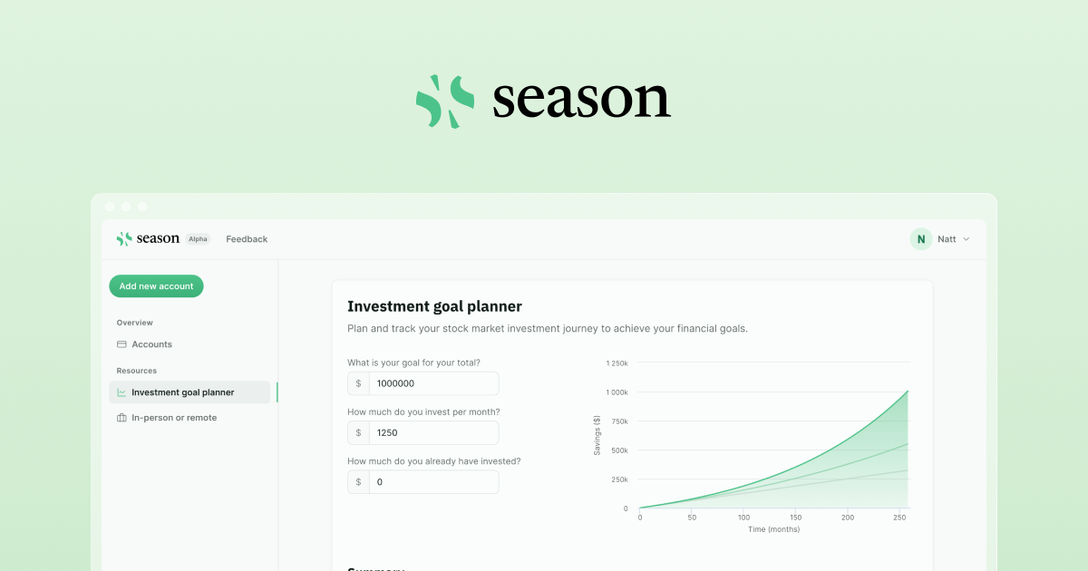1088x571 pixels.
Task: Click the season logo in the app header
Action: click(x=148, y=238)
